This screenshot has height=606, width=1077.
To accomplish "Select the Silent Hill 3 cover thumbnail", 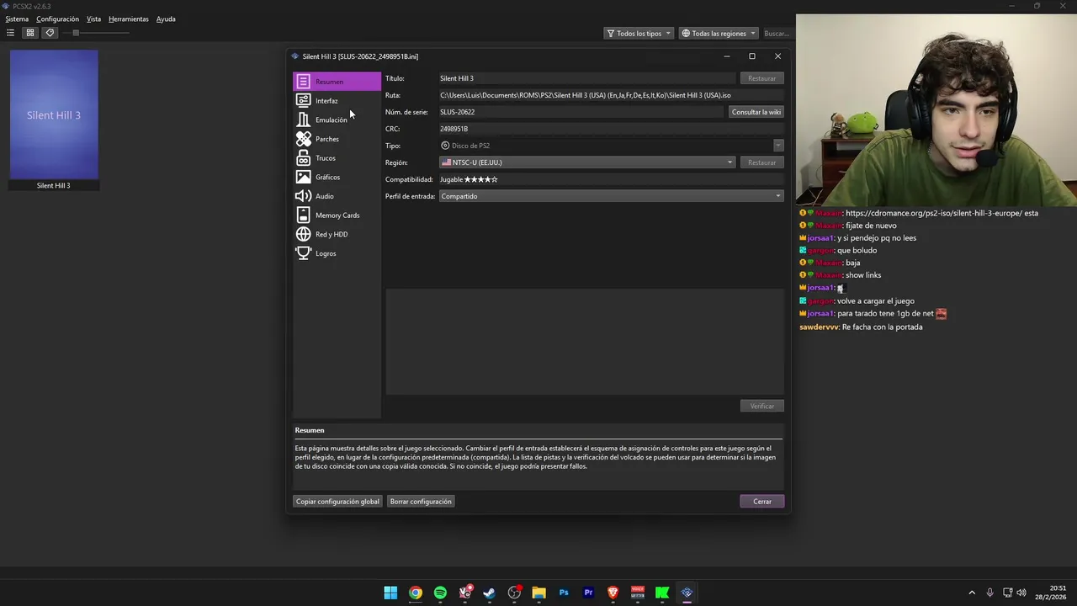I will [54, 114].
